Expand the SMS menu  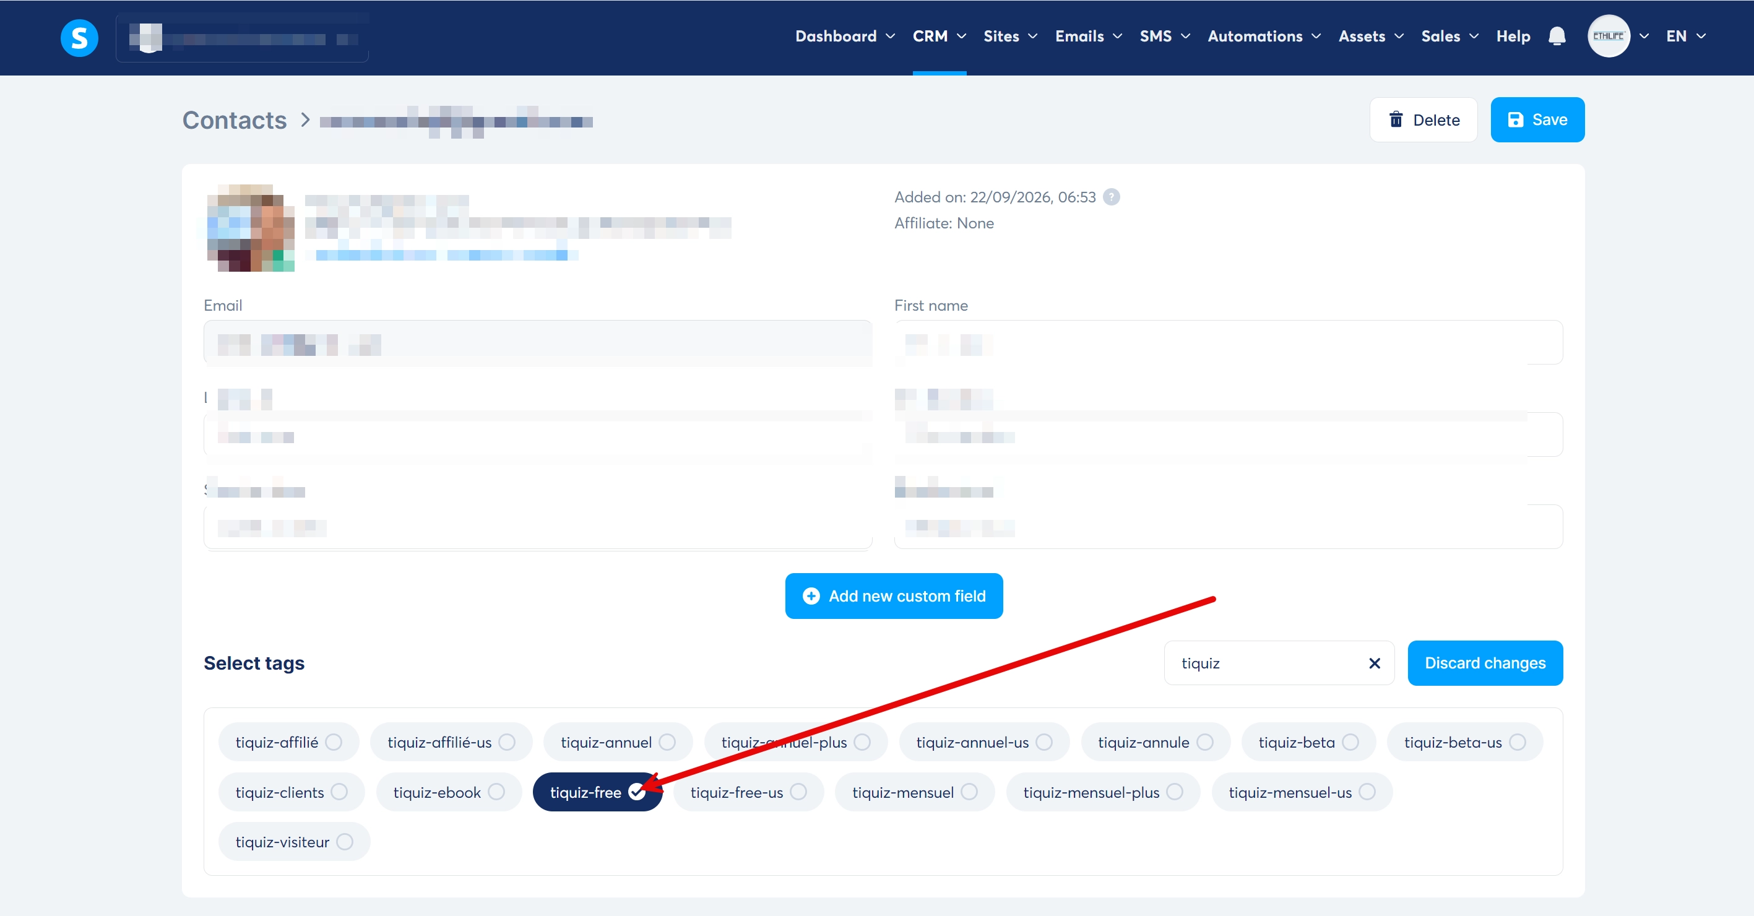[x=1165, y=36]
